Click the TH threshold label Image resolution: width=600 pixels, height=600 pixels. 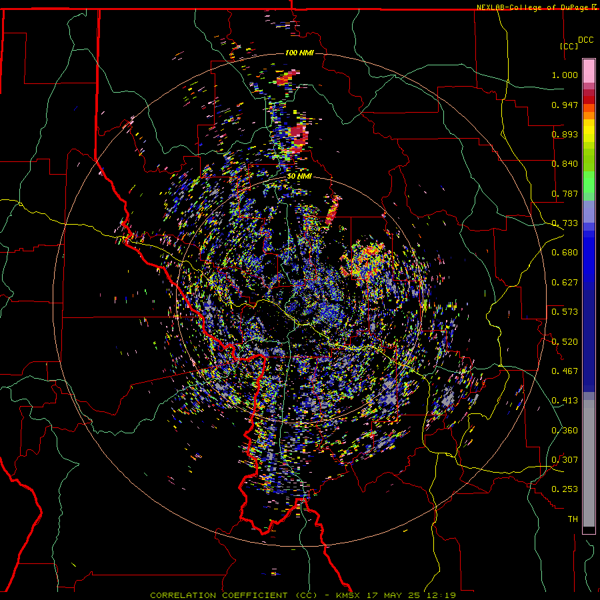click(573, 519)
